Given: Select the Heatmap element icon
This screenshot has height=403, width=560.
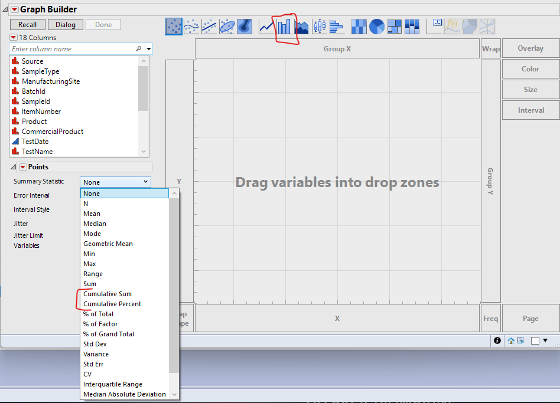Looking at the screenshot, I should 359,26.
